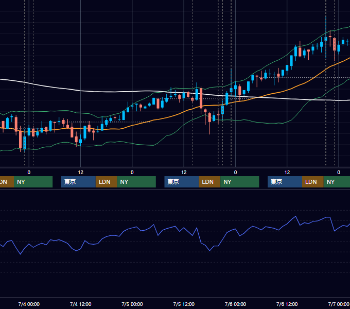The width and height of the screenshot is (350, 309).
Task: Select the 東京 session block on 7/6
Action: (285, 182)
